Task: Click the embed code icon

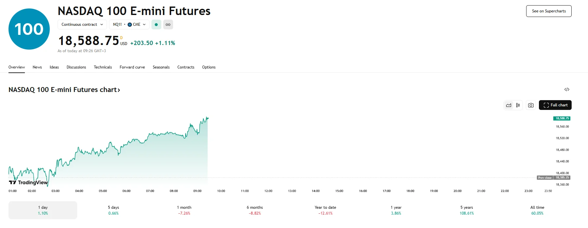Action: pos(567,89)
